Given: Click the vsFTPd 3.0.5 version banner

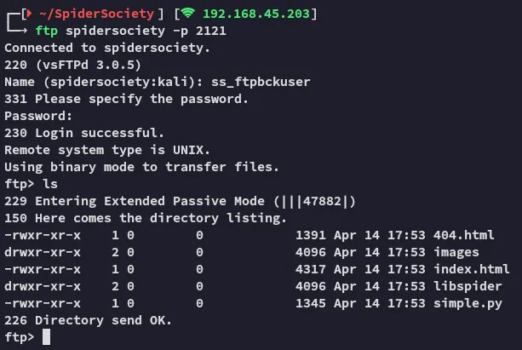Looking at the screenshot, I should [x=89, y=65].
